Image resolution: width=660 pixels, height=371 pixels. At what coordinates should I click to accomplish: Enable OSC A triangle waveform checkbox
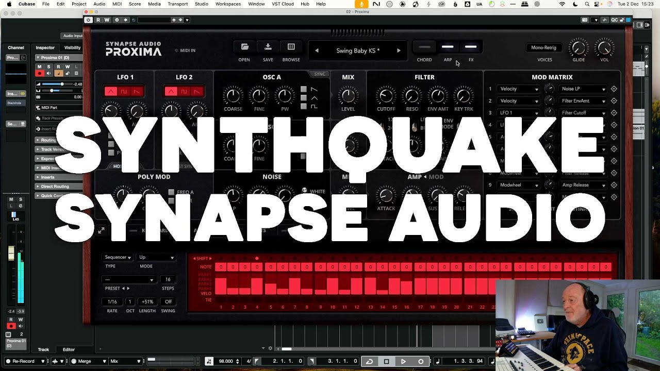[x=304, y=98]
